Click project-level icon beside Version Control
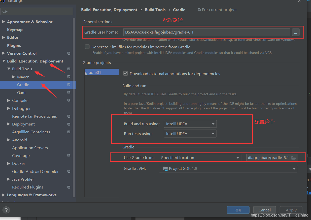The height and width of the screenshot is (220, 311). coord(69,53)
